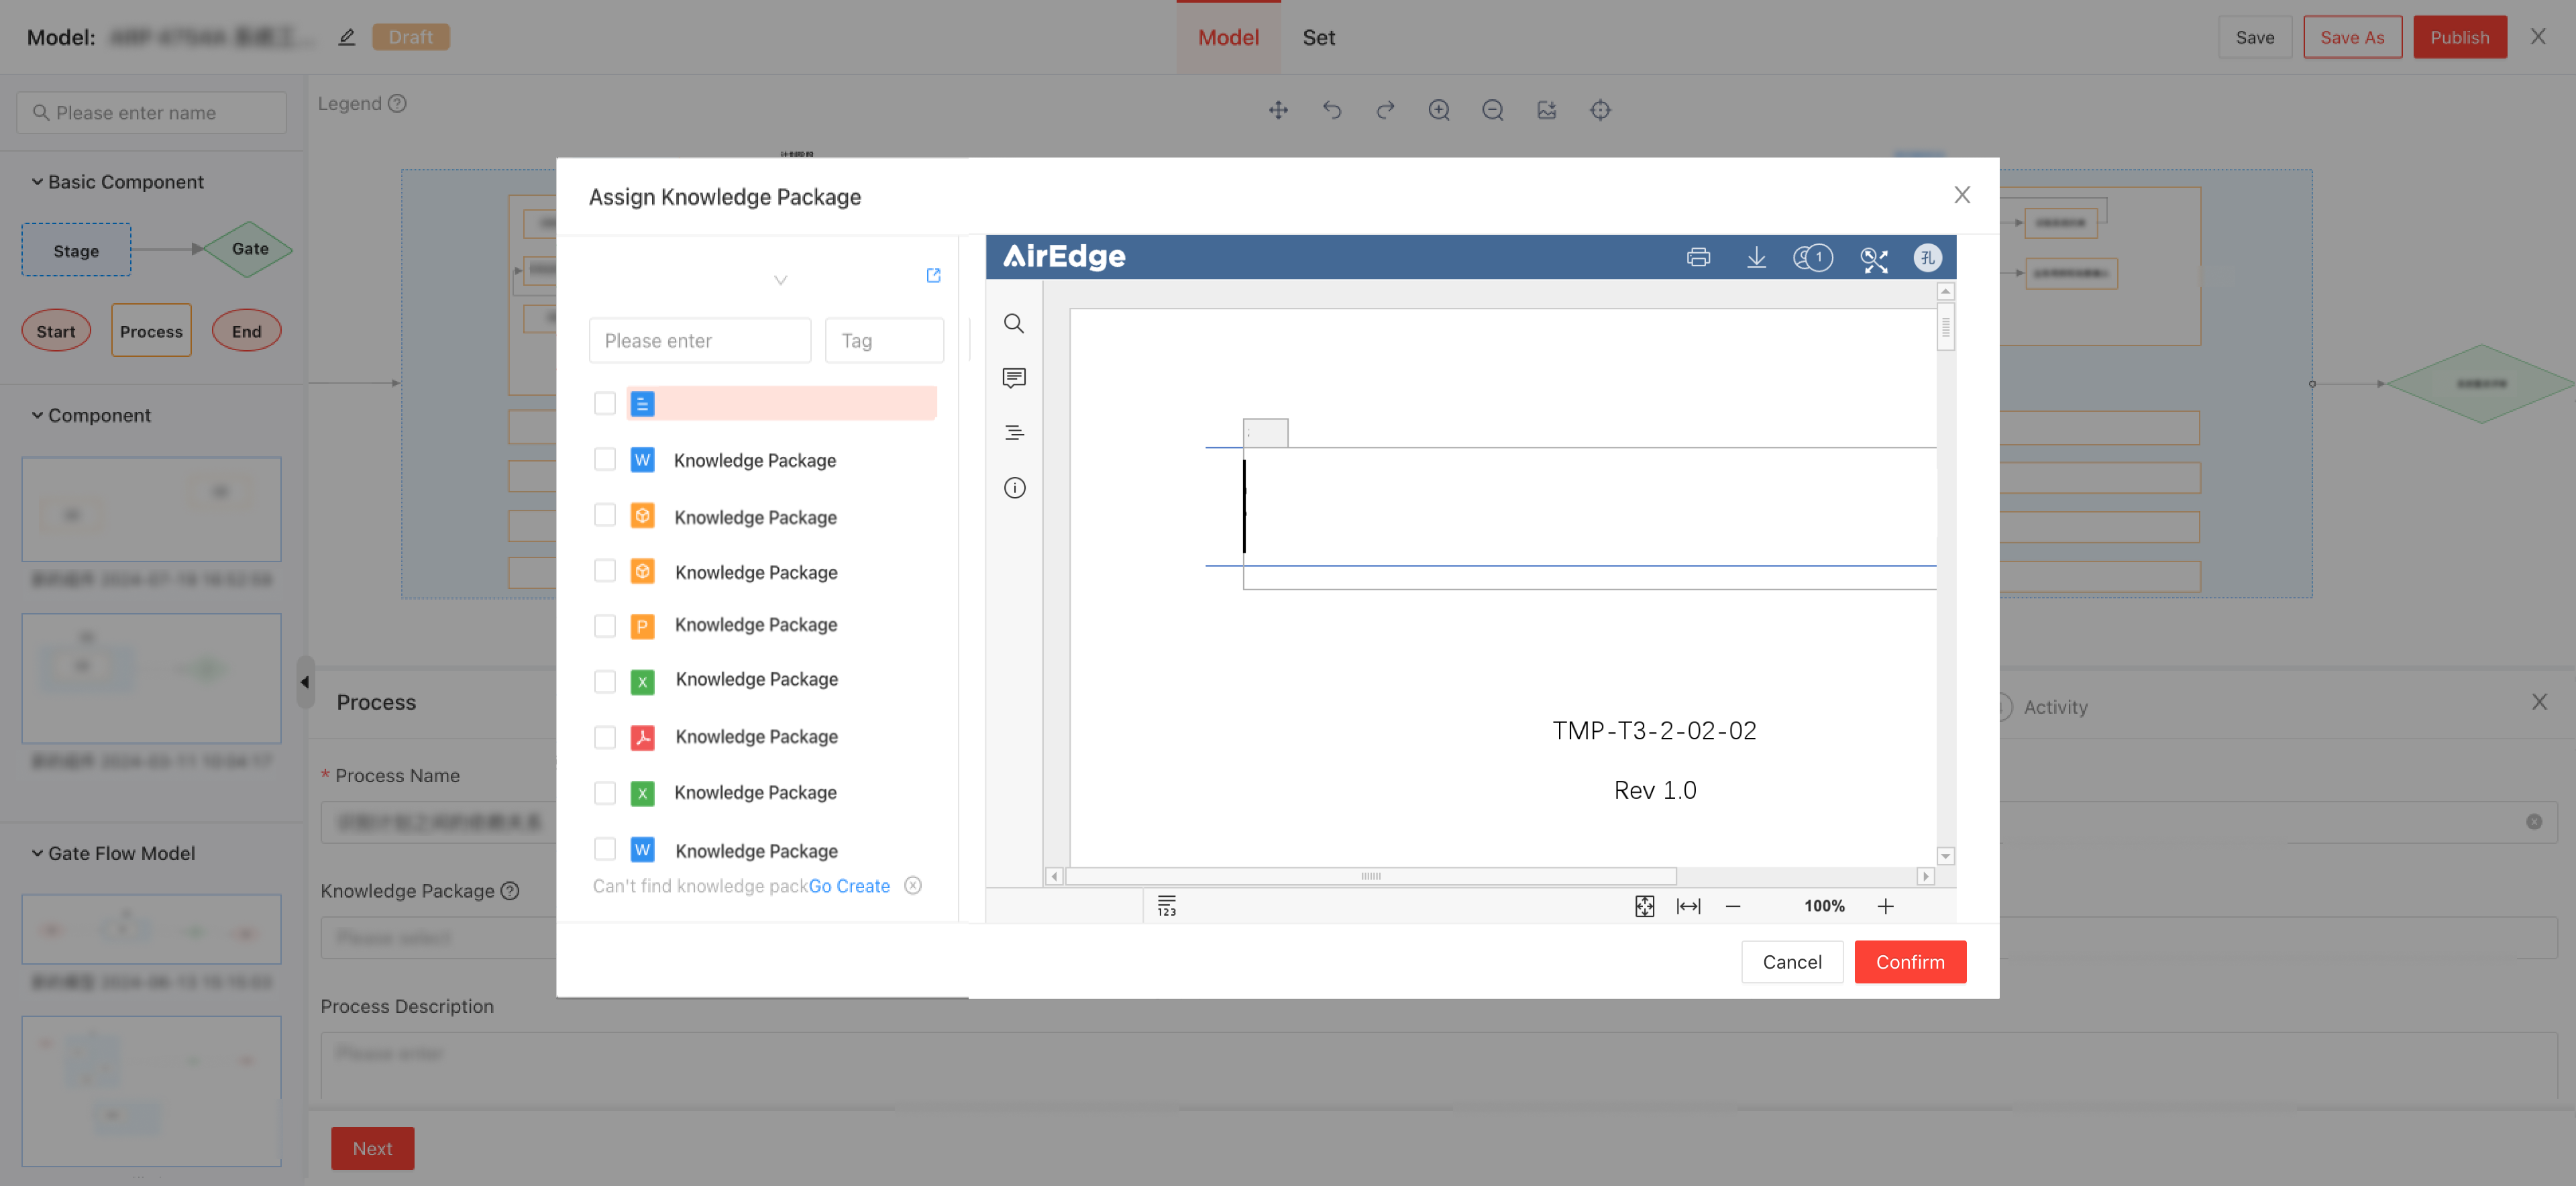
Task: Click the open-in-new-window icon above search
Action: pos(933,275)
